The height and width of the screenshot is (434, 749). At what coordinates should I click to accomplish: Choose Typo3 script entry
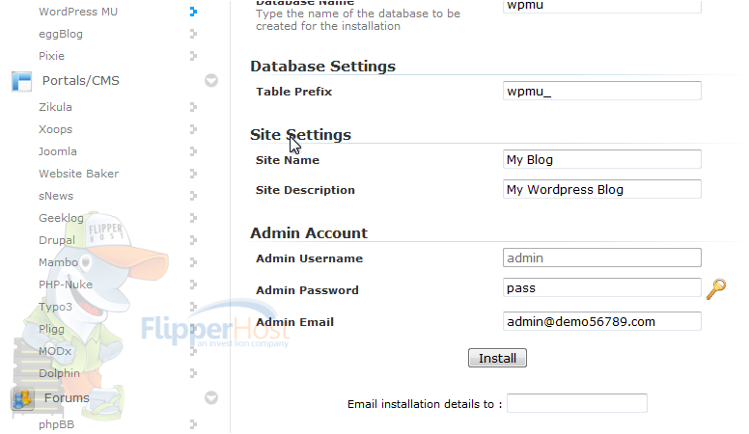coord(55,307)
